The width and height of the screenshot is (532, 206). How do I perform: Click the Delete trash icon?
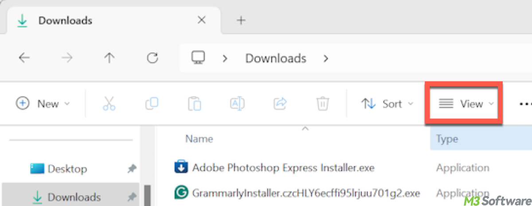[x=322, y=104]
